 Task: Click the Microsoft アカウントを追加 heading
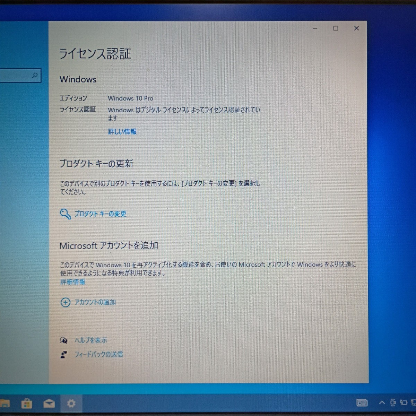point(109,245)
